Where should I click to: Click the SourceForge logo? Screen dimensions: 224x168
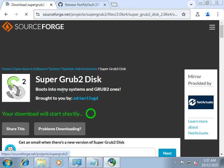[x=33, y=27]
